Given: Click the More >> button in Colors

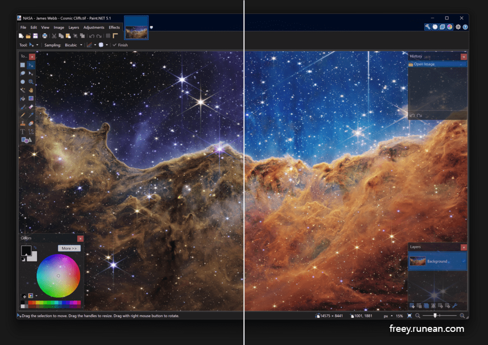Looking at the screenshot, I should pyautogui.click(x=69, y=248).
